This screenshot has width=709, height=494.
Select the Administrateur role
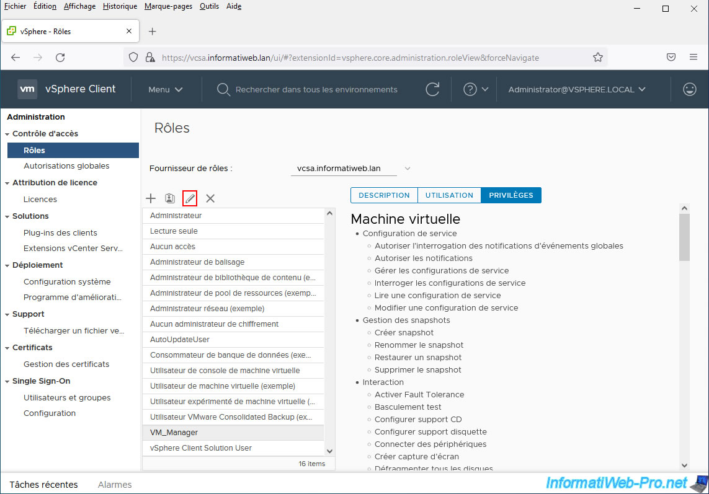tap(233, 216)
